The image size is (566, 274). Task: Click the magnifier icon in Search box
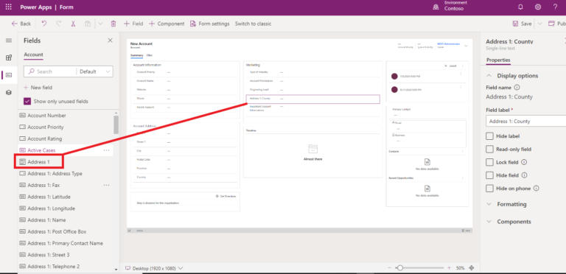click(x=32, y=71)
